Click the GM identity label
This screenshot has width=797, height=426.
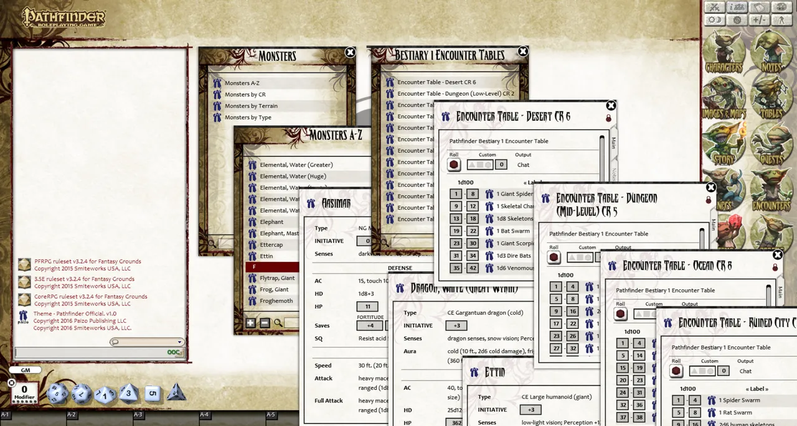click(26, 370)
